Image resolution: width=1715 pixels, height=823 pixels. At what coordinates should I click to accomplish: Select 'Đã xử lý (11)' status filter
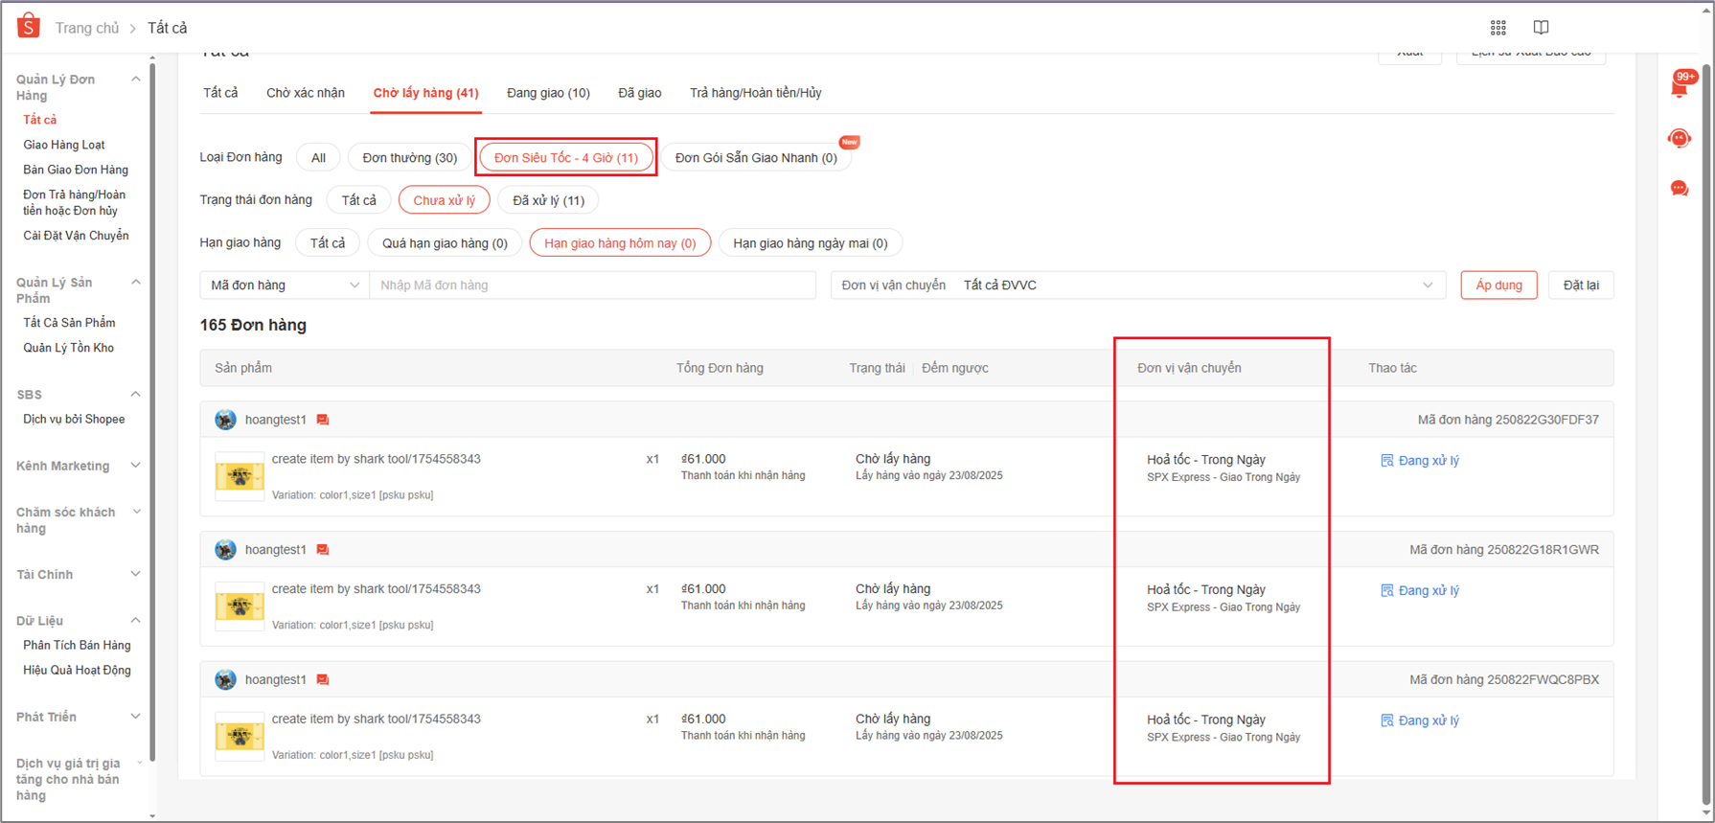[548, 200]
